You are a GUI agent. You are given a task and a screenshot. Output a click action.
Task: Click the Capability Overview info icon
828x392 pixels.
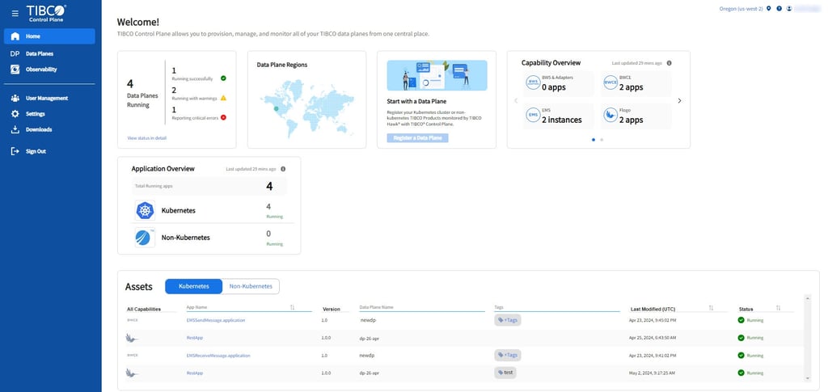click(x=669, y=63)
